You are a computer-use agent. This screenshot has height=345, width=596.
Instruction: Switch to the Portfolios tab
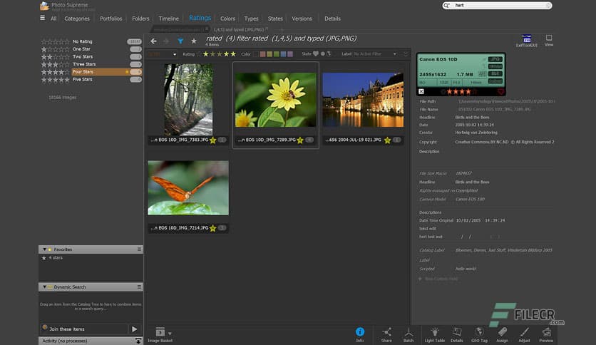coord(111,19)
